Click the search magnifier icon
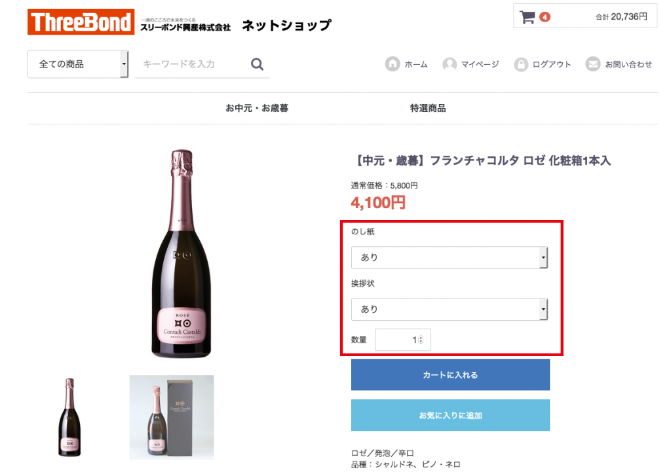This screenshot has width=671, height=472. point(257,64)
